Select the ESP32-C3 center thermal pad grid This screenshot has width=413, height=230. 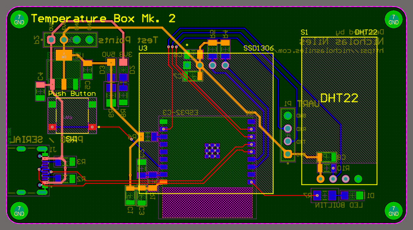click(x=212, y=150)
